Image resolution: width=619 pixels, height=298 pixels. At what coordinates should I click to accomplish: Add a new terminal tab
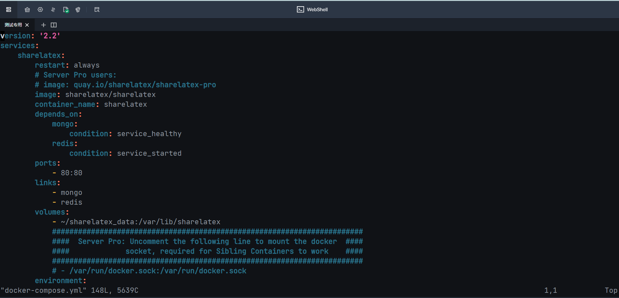(43, 25)
